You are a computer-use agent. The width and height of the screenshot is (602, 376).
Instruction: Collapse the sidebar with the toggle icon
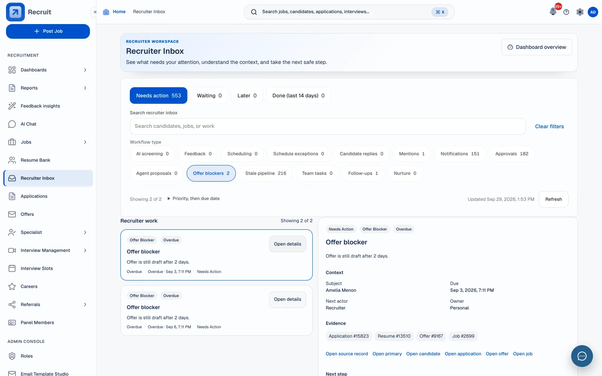click(94, 12)
